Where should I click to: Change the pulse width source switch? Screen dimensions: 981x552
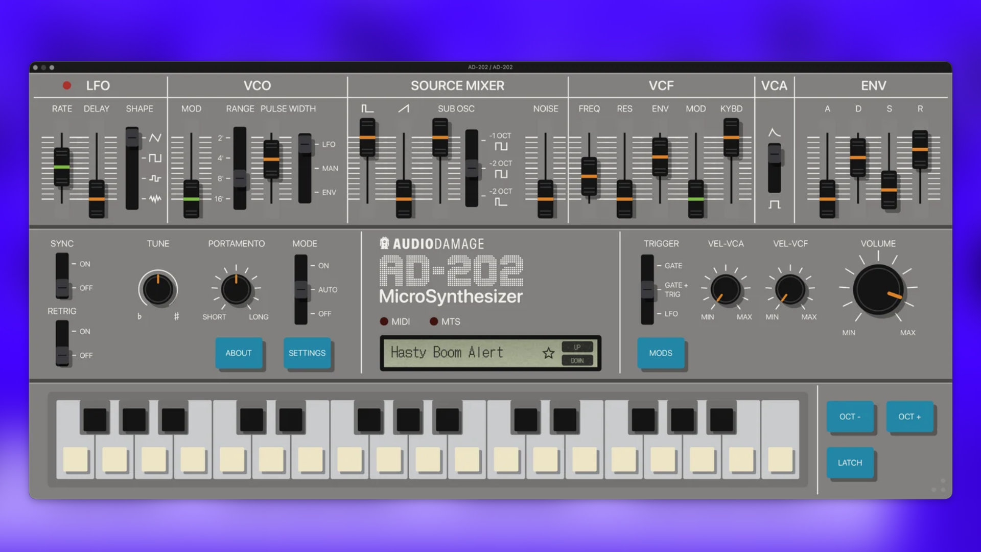(x=305, y=168)
